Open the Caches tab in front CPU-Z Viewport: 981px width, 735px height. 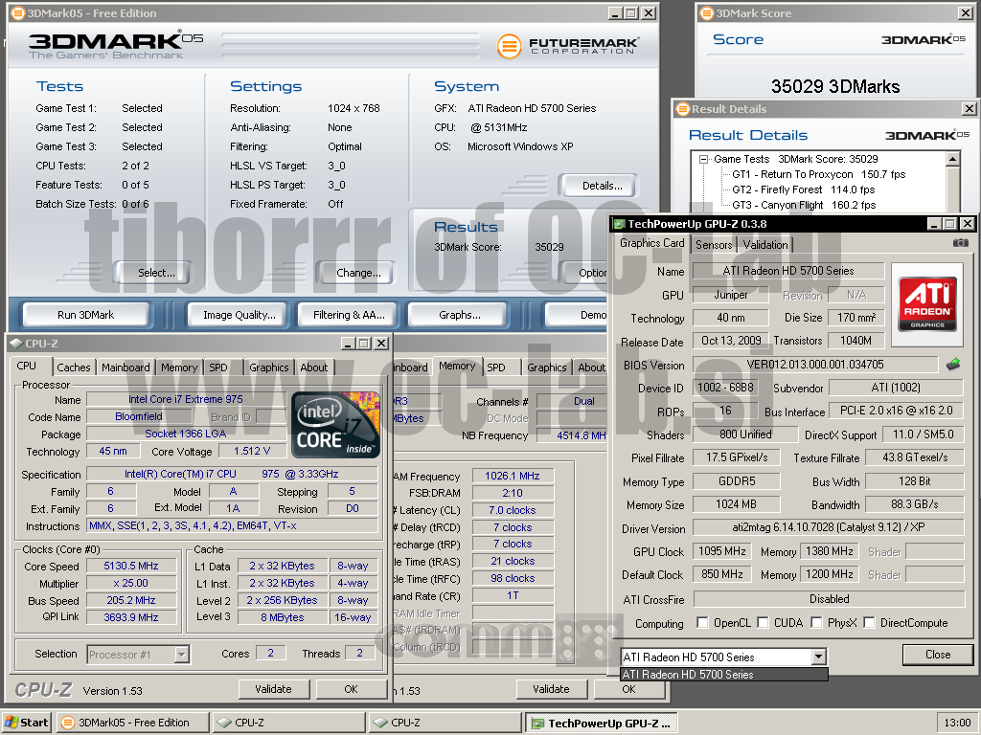coord(74,367)
